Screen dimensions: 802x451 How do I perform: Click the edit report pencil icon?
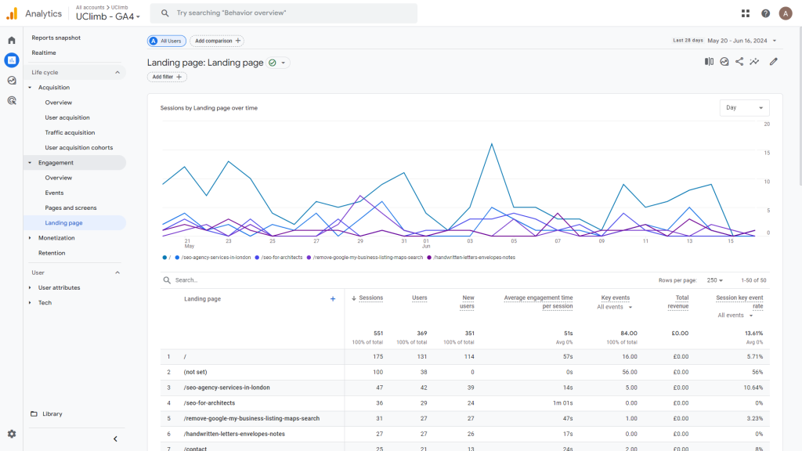774,61
